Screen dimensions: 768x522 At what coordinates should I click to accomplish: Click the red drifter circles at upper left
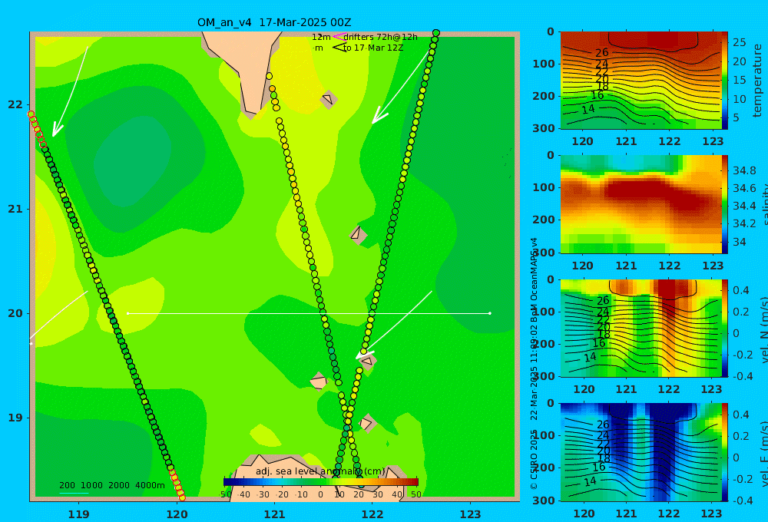point(37,129)
